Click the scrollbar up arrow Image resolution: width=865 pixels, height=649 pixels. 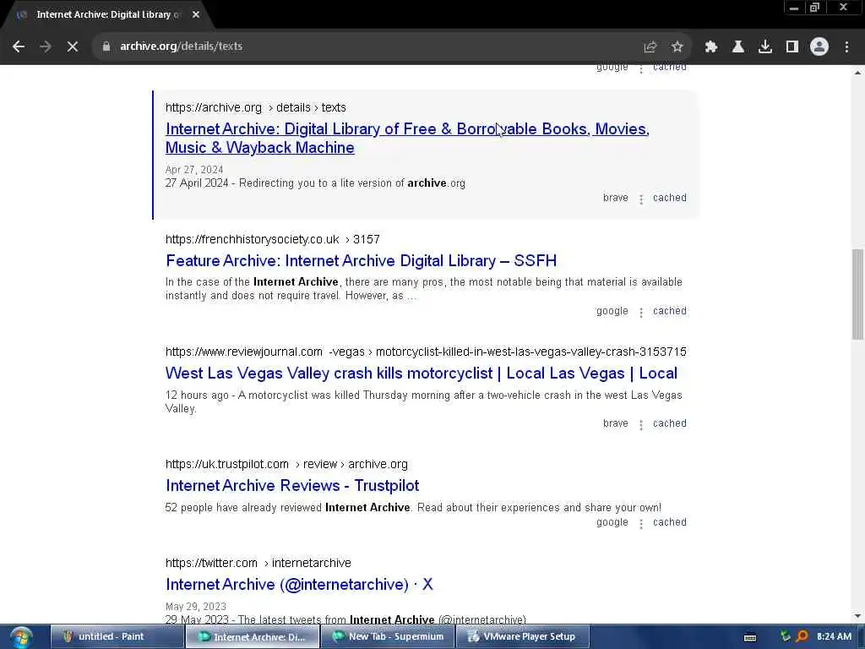[x=857, y=73]
